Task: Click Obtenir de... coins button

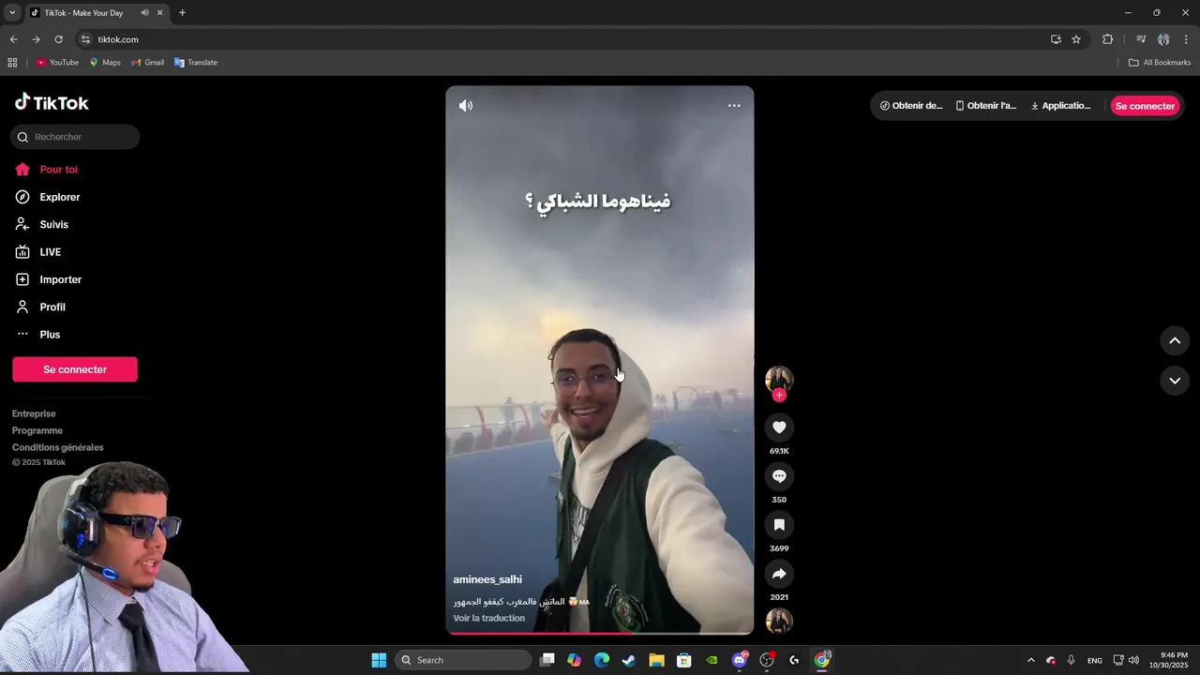Action: (911, 106)
